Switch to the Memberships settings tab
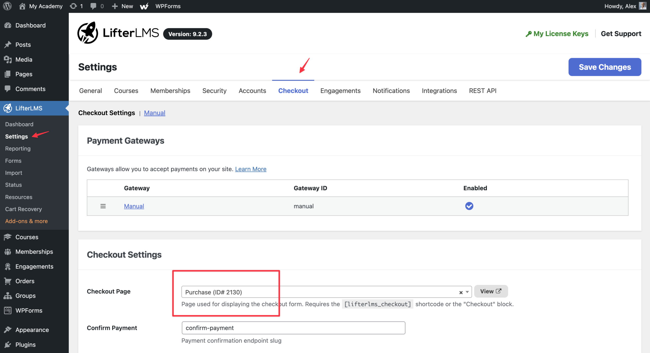The width and height of the screenshot is (650, 353). coord(170,91)
